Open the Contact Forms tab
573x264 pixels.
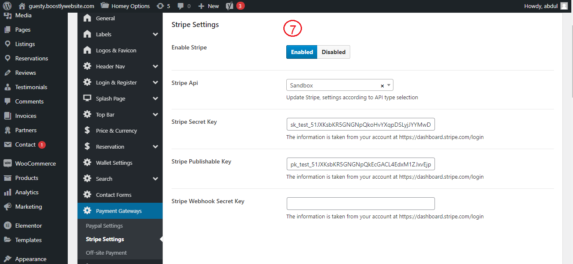click(120, 195)
